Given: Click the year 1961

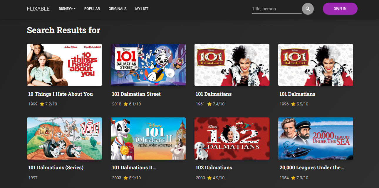Looking at the screenshot, I should pyautogui.click(x=200, y=104).
